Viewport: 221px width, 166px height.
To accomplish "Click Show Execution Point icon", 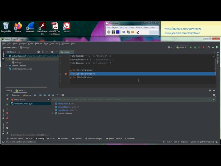I will 35,95.
